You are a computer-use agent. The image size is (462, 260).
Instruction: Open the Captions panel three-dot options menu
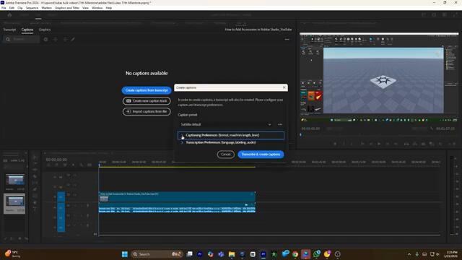[x=287, y=39]
